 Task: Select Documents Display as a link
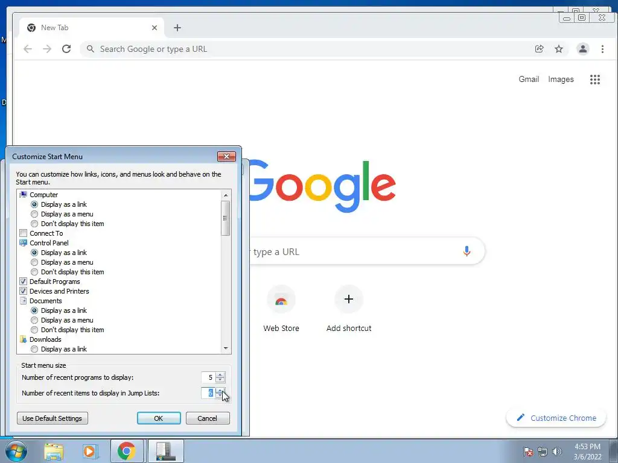pos(34,310)
